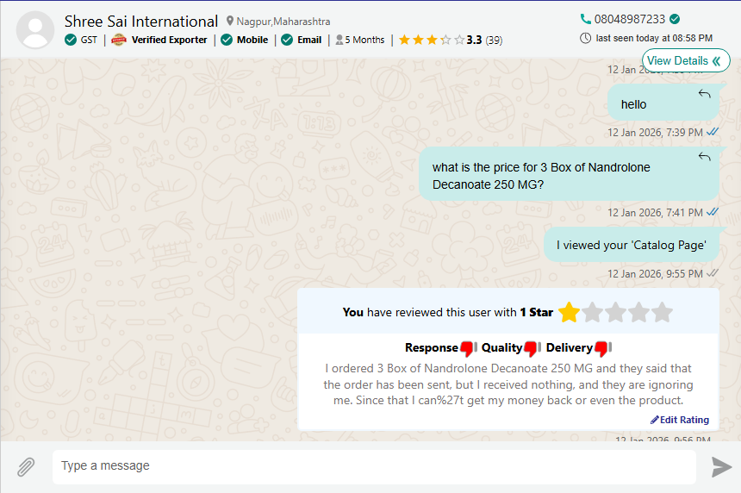Image resolution: width=741 pixels, height=493 pixels.
Task: Click the fifth empty star in the header rating
Action: coord(459,40)
